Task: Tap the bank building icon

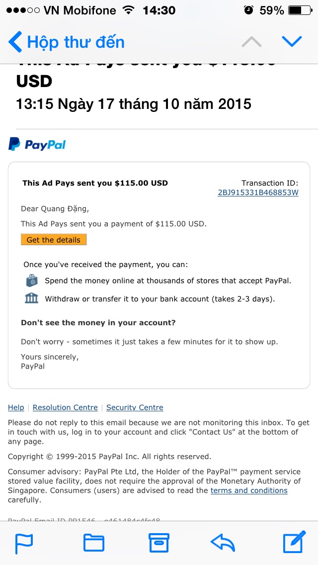Action: click(32, 298)
